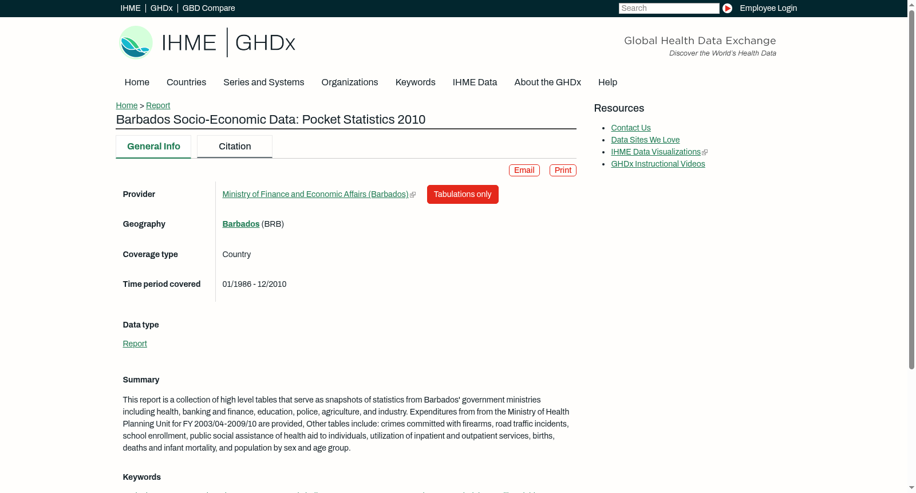Focus the Search input field
This screenshot has width=916, height=493.
tap(669, 8)
